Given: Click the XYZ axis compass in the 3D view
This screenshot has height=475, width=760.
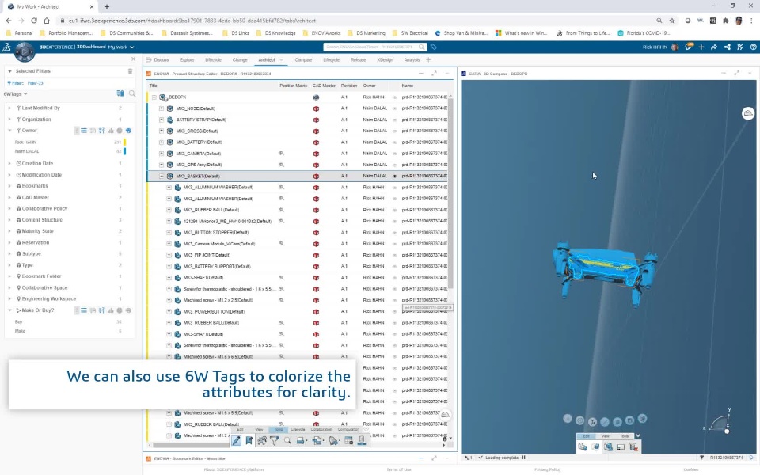Looking at the screenshot, I should pyautogui.click(x=720, y=422).
